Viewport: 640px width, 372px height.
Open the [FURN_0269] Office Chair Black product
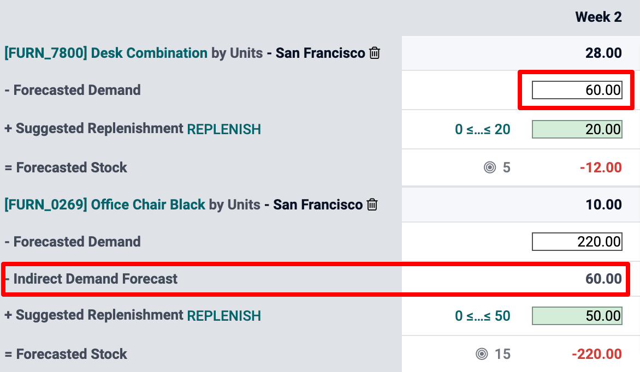point(105,205)
